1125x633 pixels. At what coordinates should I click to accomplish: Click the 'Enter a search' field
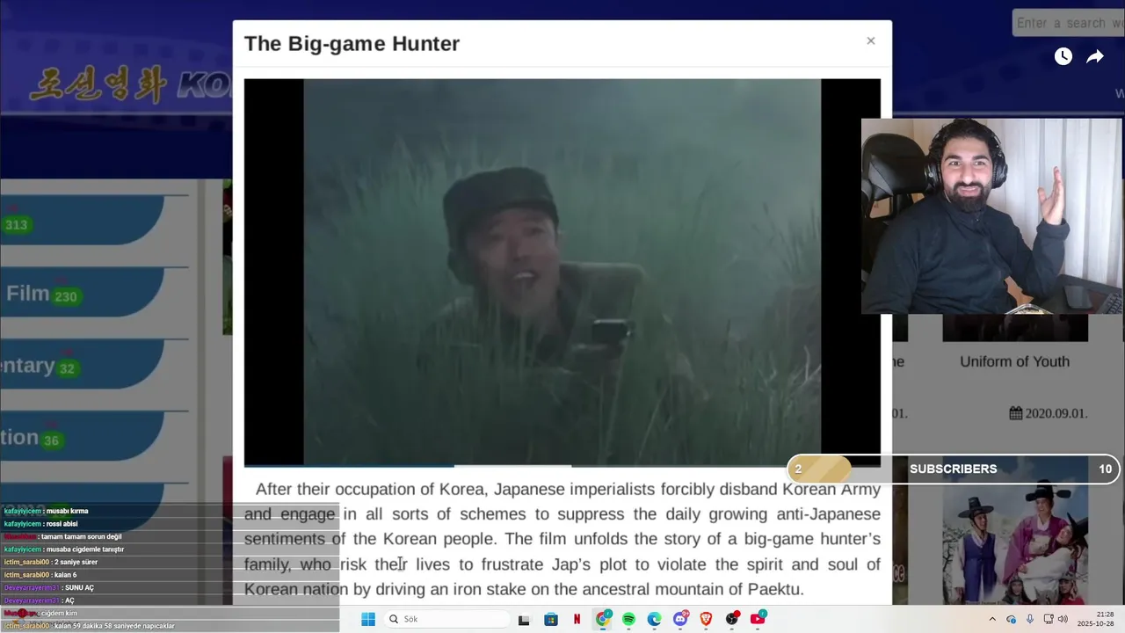[x=1068, y=23]
